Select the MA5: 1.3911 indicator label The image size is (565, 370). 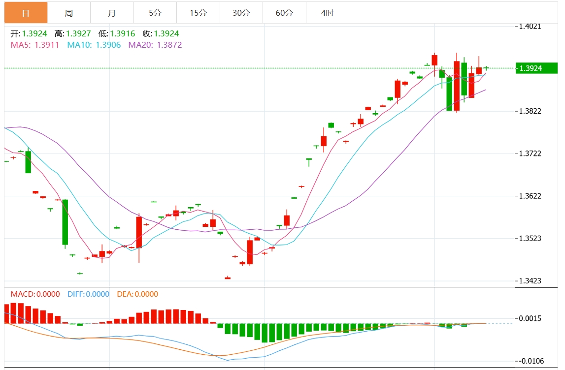pyautogui.click(x=35, y=45)
